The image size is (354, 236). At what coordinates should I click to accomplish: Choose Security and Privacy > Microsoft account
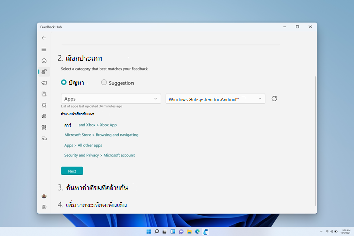(99, 155)
